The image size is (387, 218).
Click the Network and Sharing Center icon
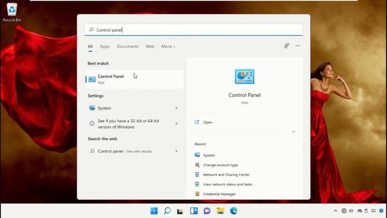coord(197,174)
